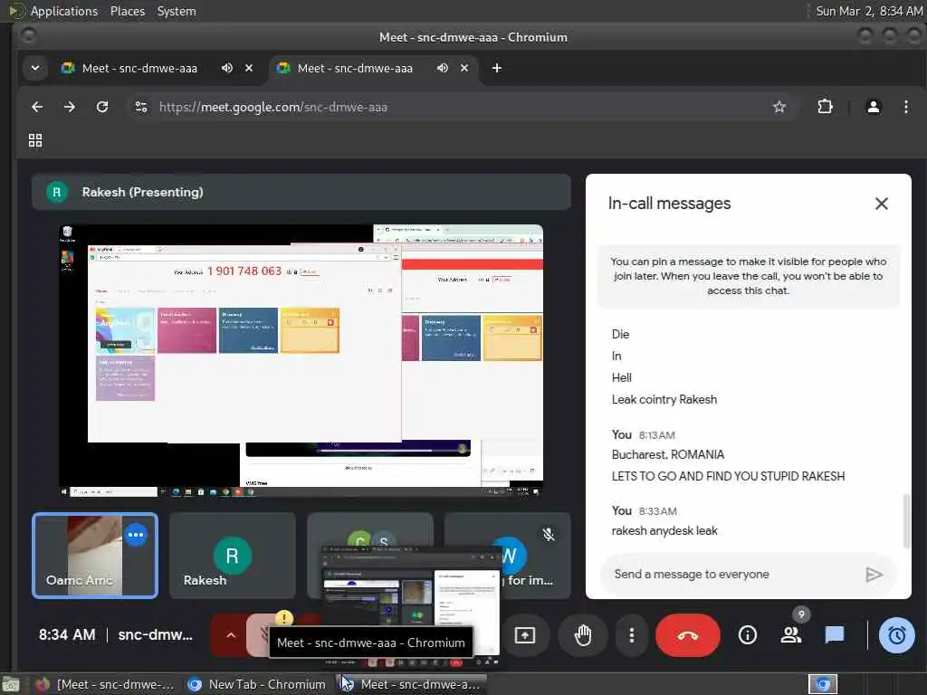Click the 8:33 AM message timestamp
This screenshot has width=927, height=695.
point(657,511)
